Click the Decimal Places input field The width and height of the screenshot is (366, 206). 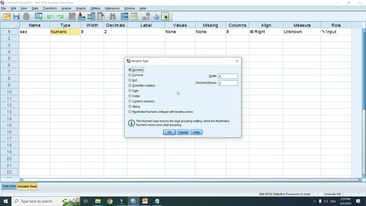228,83
